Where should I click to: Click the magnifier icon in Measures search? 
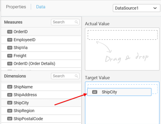pos(76,22)
